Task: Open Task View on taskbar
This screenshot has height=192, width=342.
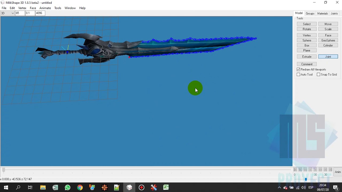Action: 30,187
